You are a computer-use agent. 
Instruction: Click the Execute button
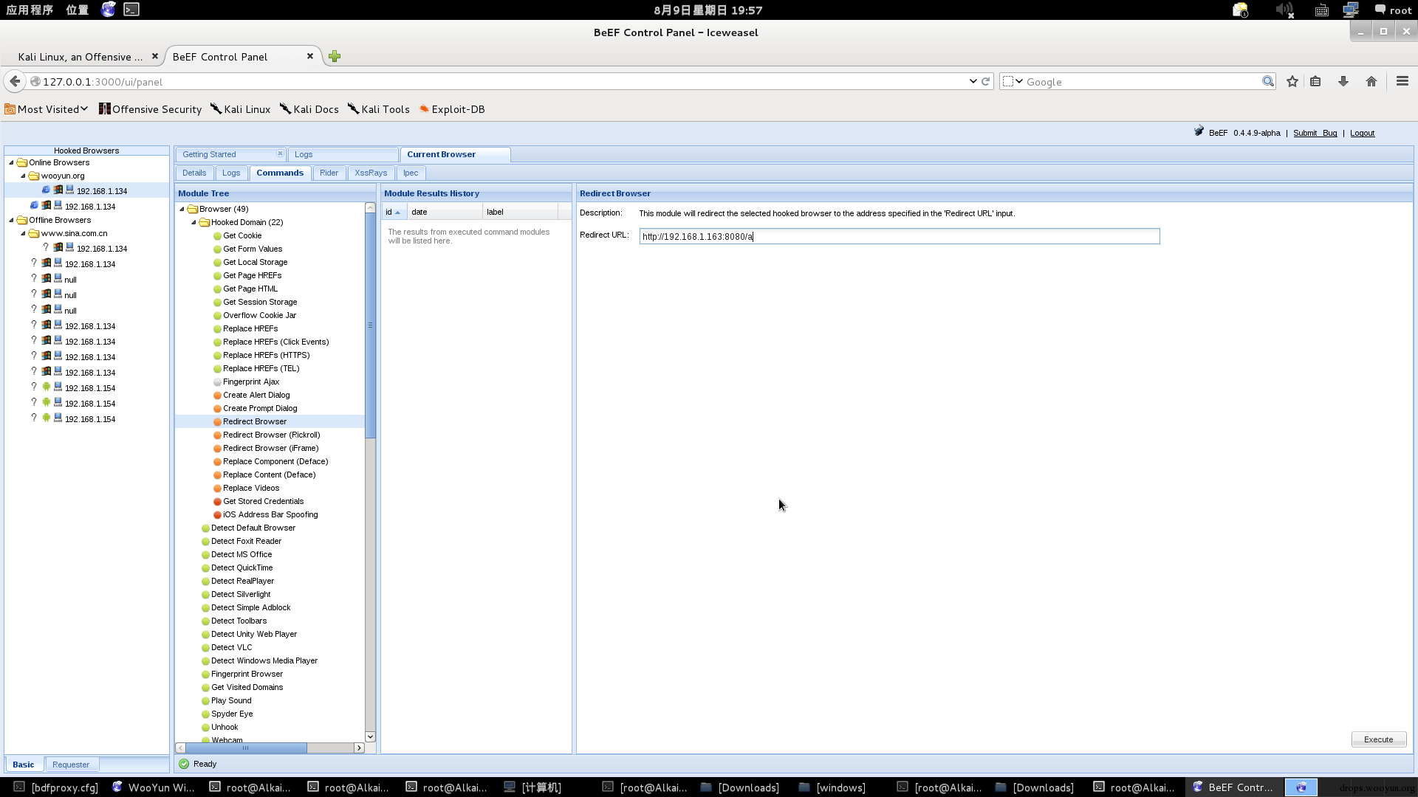[x=1378, y=739]
